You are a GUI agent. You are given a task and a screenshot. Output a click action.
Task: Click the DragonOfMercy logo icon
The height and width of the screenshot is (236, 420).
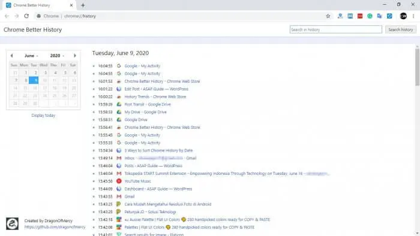pos(13,223)
